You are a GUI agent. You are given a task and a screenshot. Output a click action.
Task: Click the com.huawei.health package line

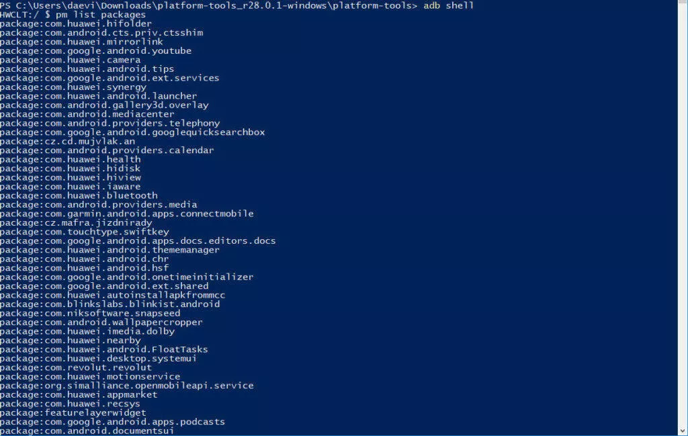coord(70,159)
